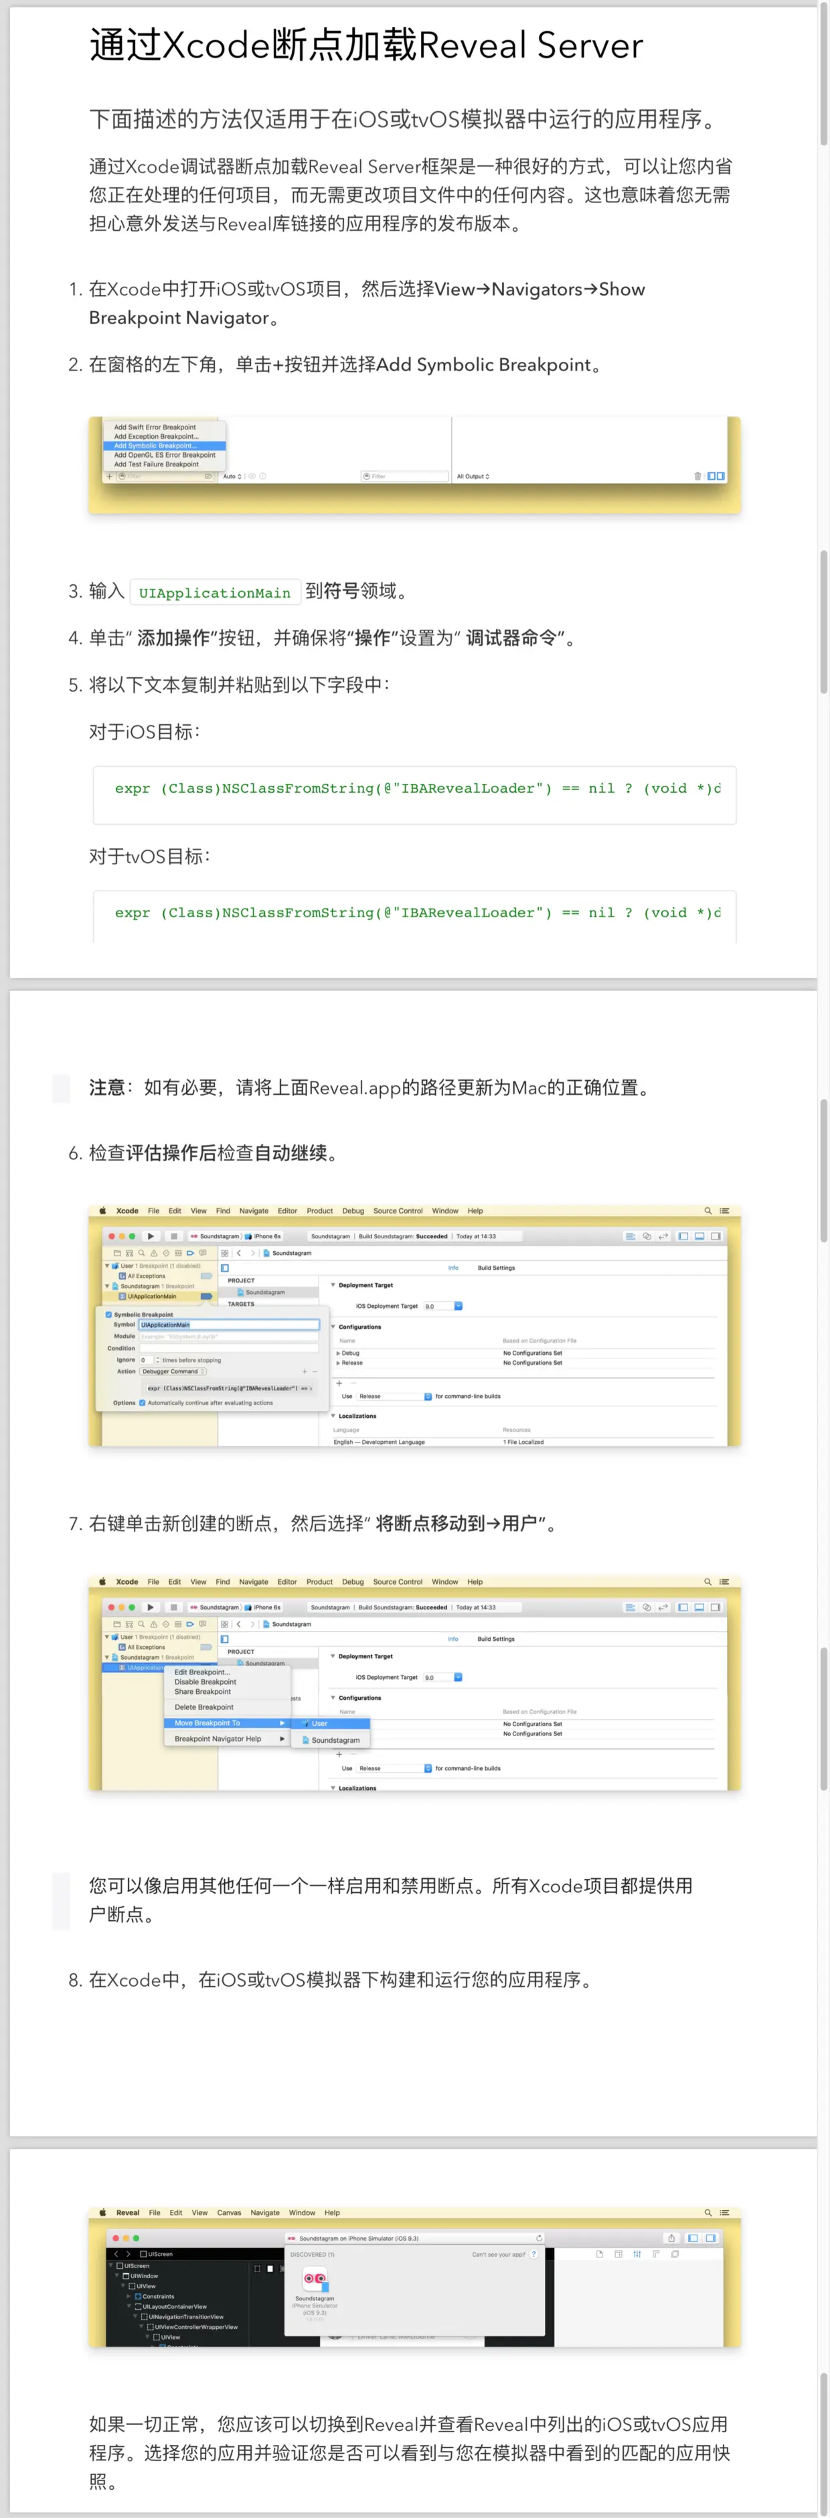Click the Run button in step 6 Xcode toolbar
Viewport: 830px width, 2518px height.
(x=151, y=1236)
